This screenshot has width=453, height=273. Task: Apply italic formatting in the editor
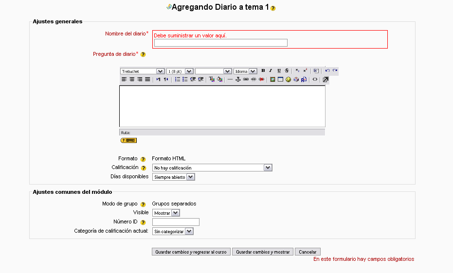click(x=271, y=71)
